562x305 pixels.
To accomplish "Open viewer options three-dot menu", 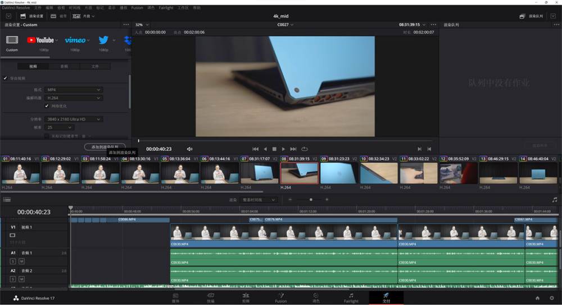I will [x=433, y=25].
